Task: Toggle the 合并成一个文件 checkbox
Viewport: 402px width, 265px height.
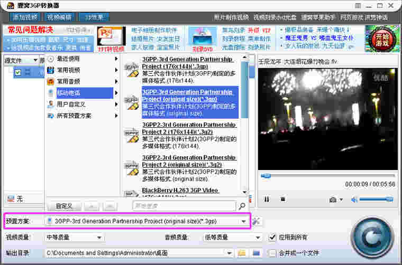Action: pos(272,253)
